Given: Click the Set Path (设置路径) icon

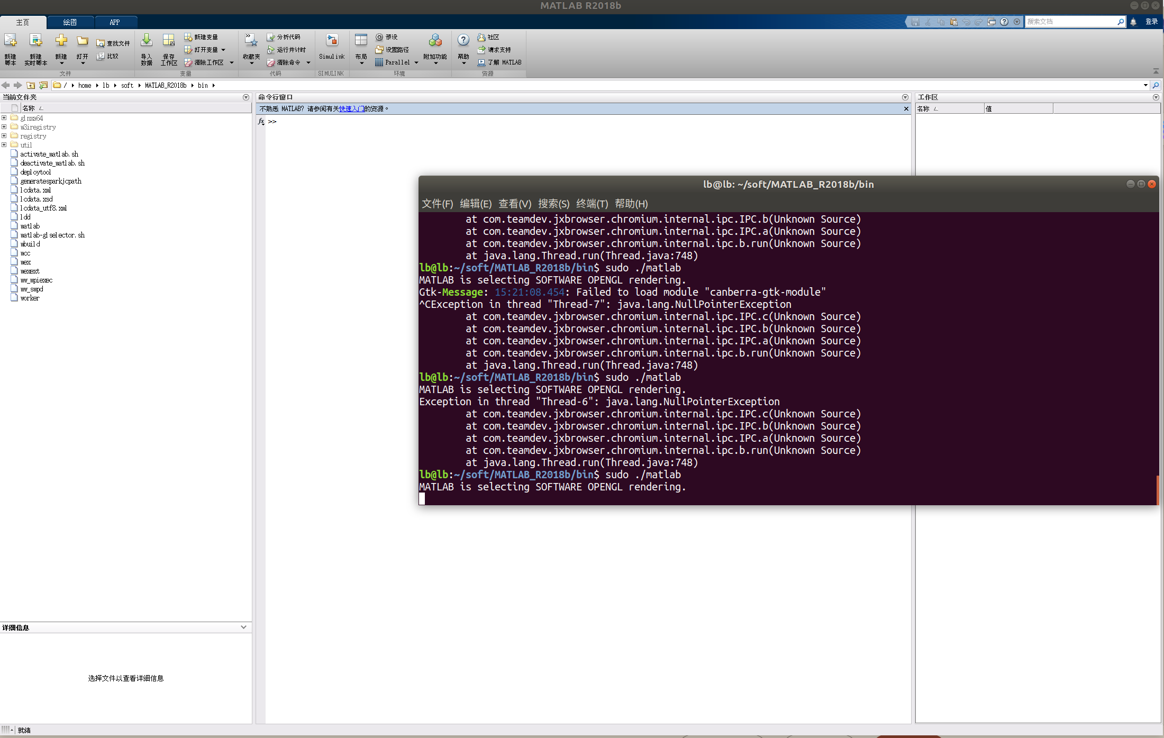Looking at the screenshot, I should [379, 50].
